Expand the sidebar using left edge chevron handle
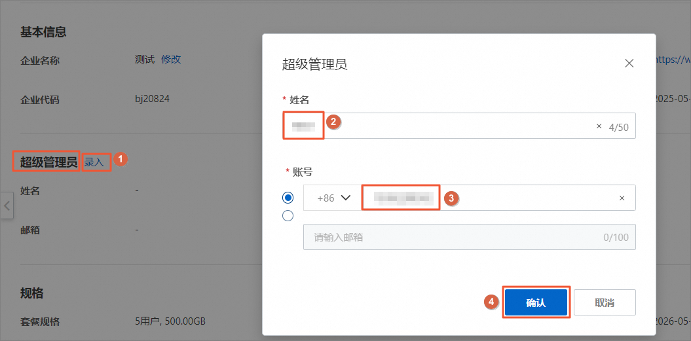Viewport: 691px width, 341px height. pos(7,206)
